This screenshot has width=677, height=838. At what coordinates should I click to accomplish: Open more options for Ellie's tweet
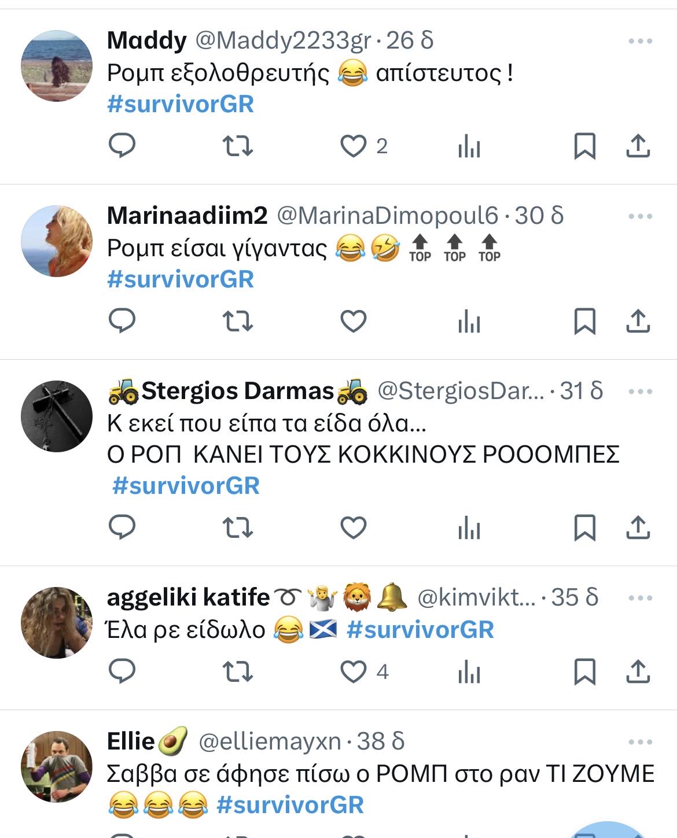point(640,742)
